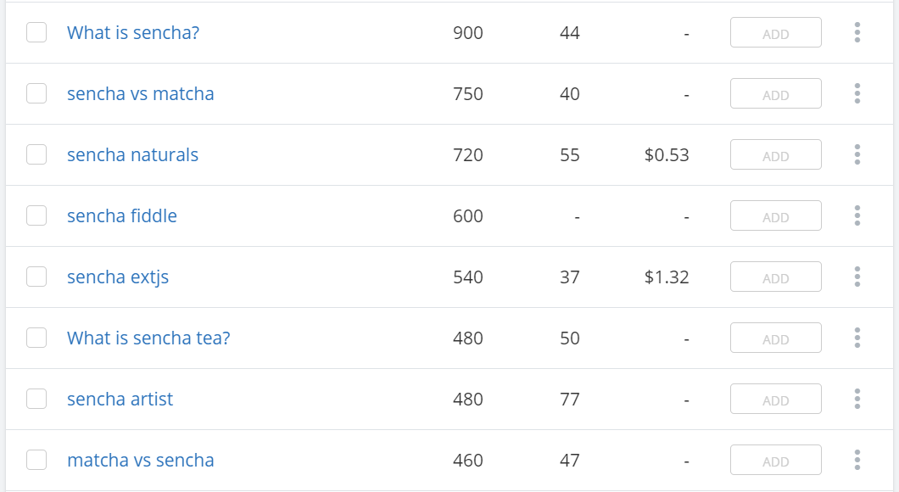
Task: Click ADD for sencha extjs
Action: [776, 277]
